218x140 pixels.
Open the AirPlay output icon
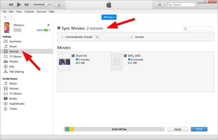coord(59,5)
